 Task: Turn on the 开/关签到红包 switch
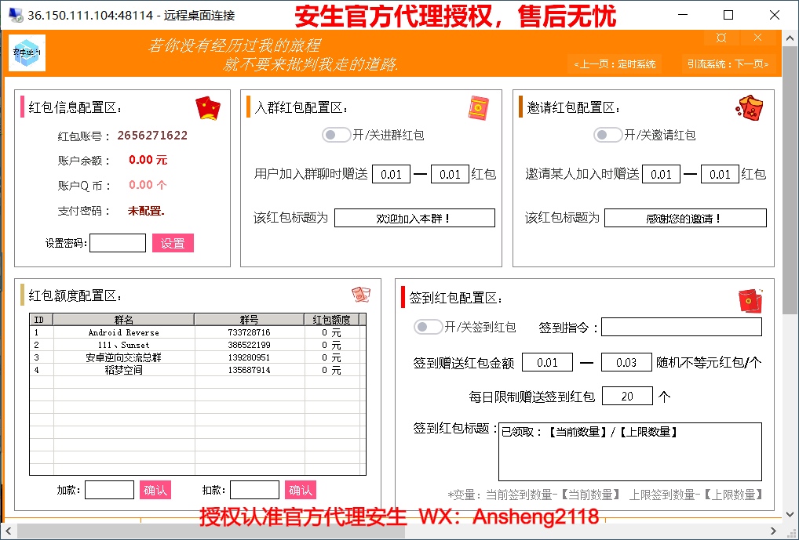pos(429,327)
